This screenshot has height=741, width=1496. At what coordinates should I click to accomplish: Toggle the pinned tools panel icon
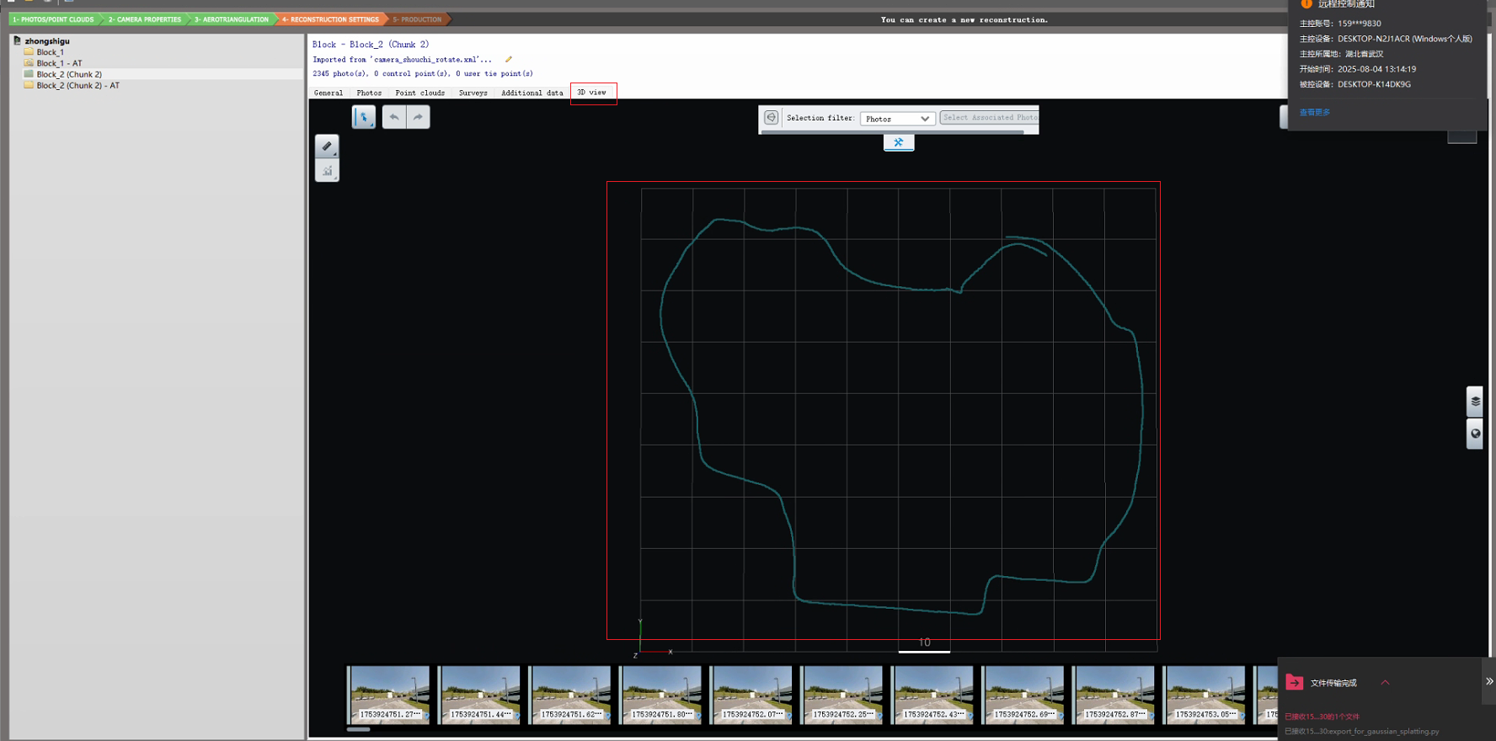tap(899, 142)
